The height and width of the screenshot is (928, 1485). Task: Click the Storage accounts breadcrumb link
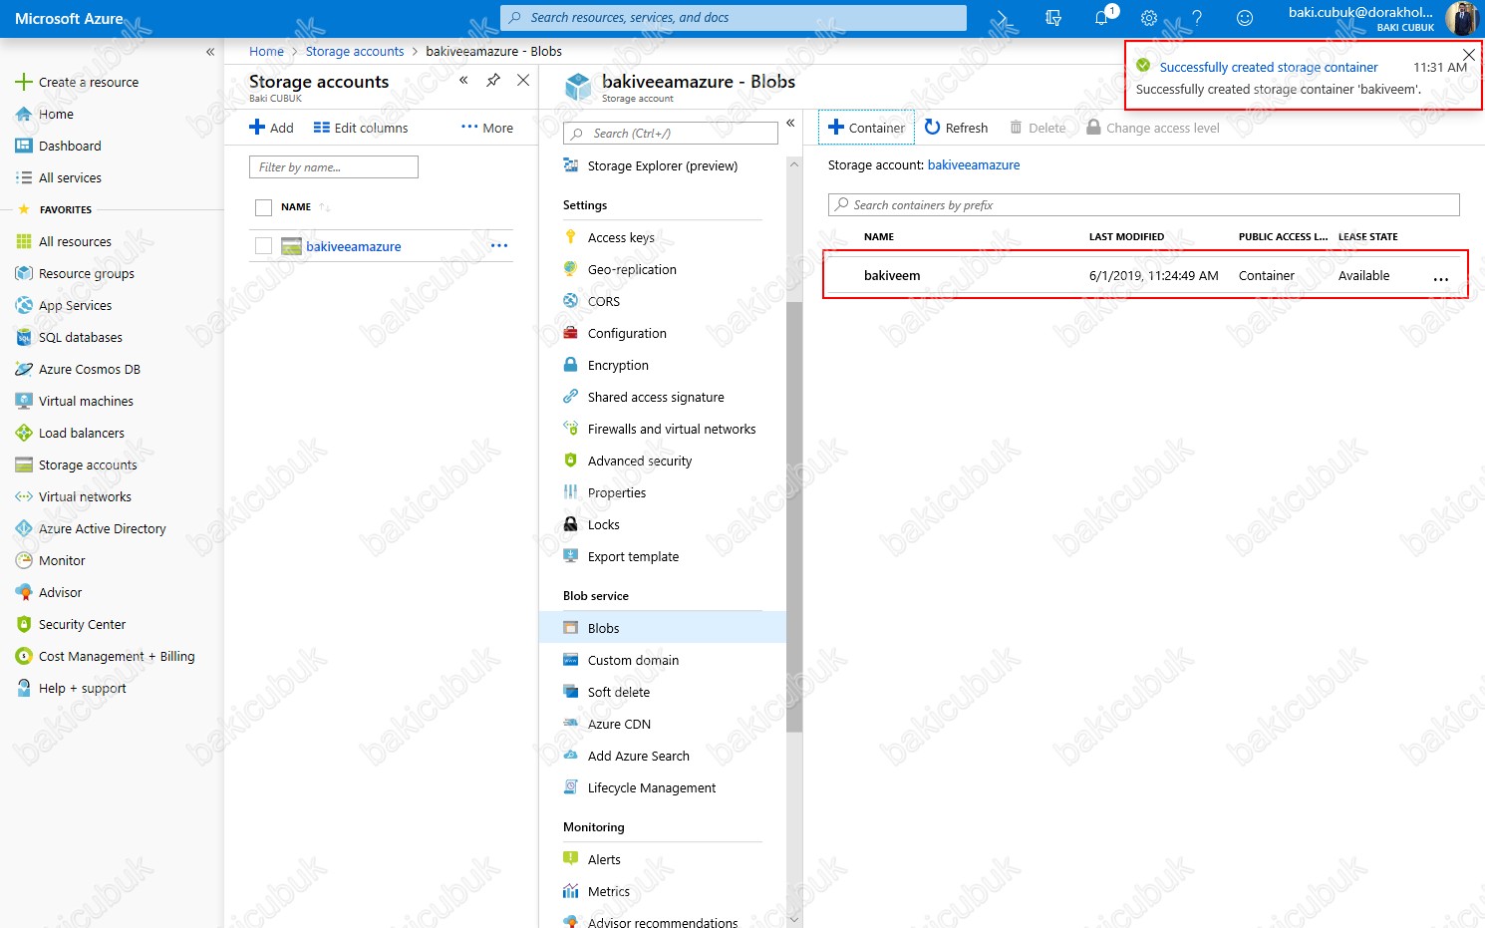(x=355, y=52)
